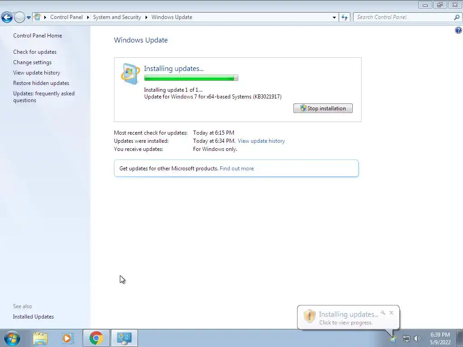Click the Stop installation button
The image size is (463, 347).
point(323,108)
